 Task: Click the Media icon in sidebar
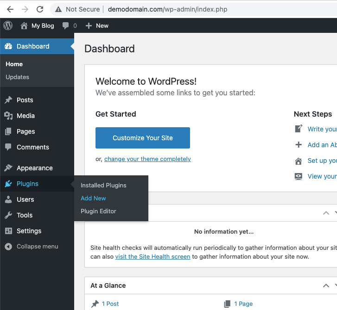click(8, 116)
